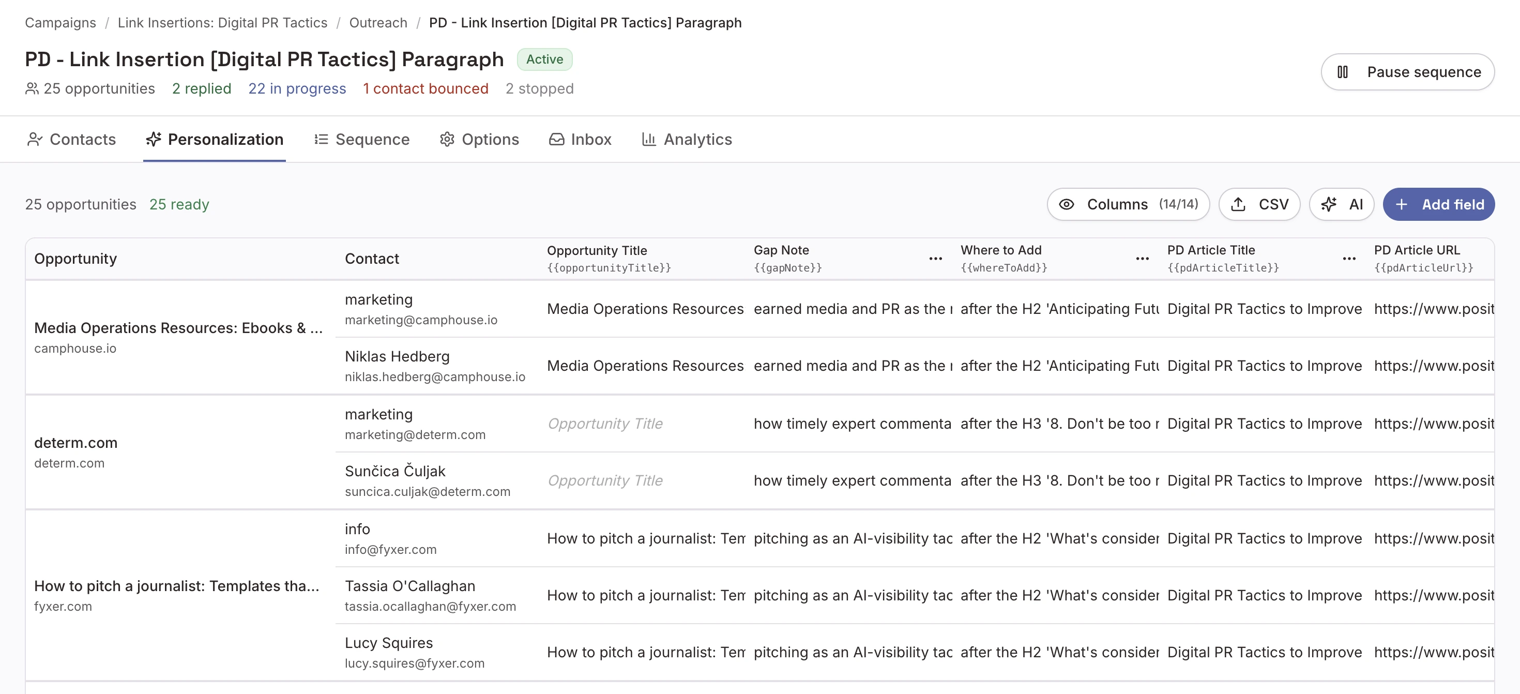Screen dimensions: 1520x694
Task: Click the plus icon in Add field
Action: pos(1402,204)
